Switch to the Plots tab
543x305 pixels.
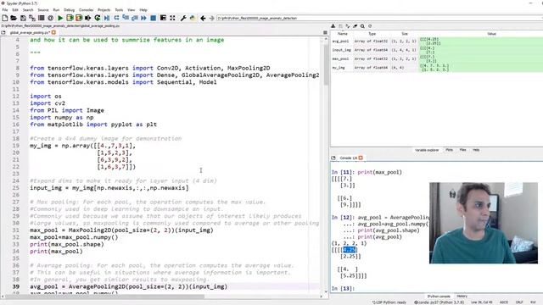[x=449, y=150]
